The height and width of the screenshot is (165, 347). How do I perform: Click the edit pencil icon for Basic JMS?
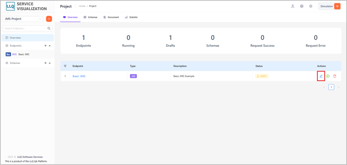point(321,76)
